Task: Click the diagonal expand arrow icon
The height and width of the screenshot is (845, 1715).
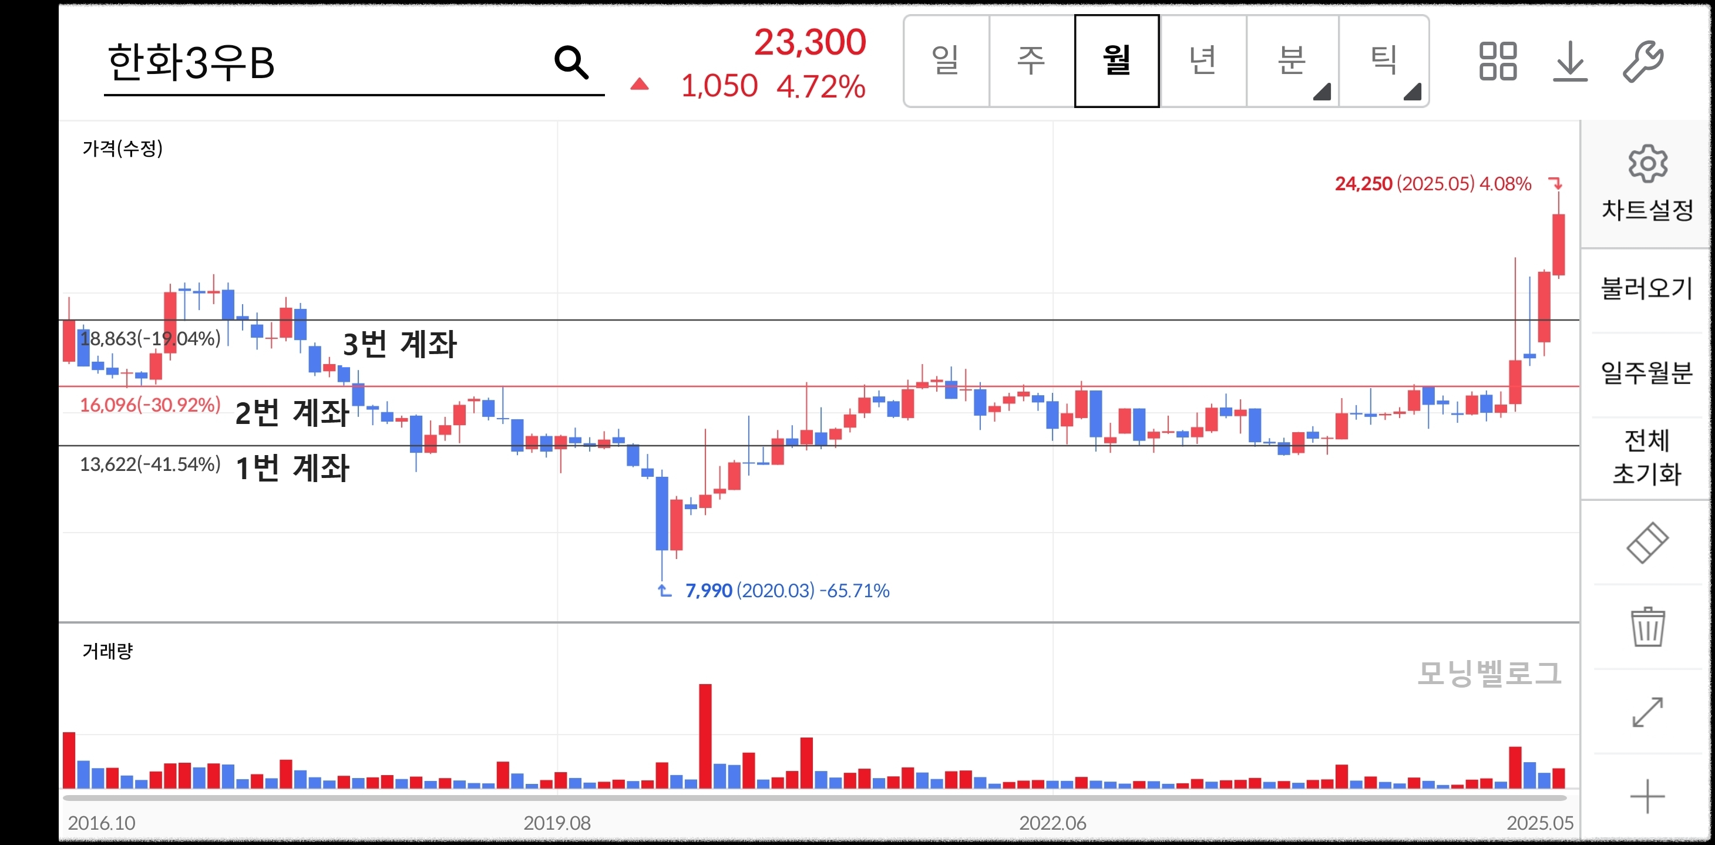Action: tap(1646, 712)
